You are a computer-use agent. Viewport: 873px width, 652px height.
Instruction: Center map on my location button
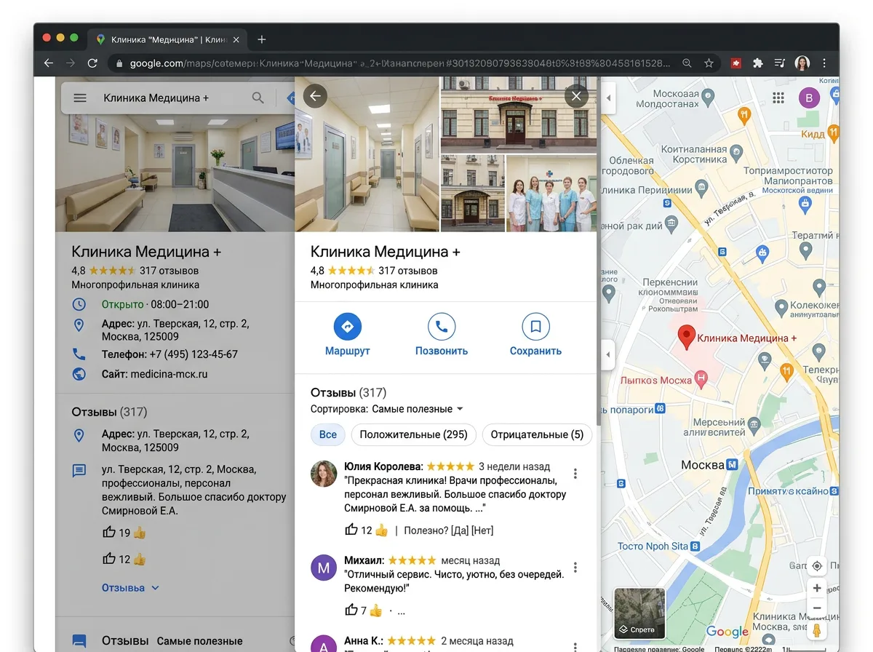click(x=817, y=566)
